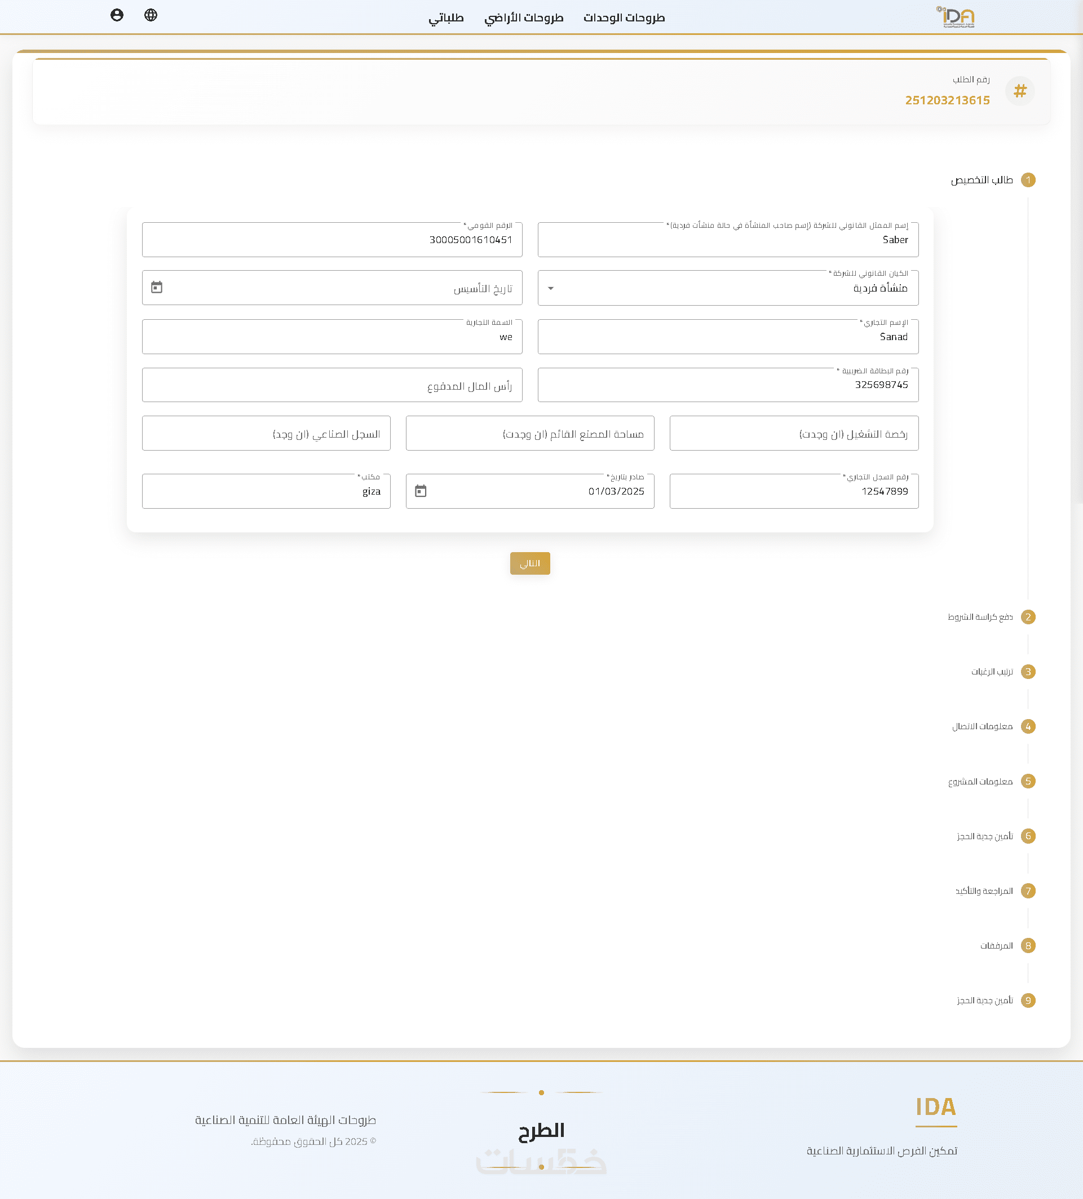Select step 4 contact information label

[x=982, y=727]
